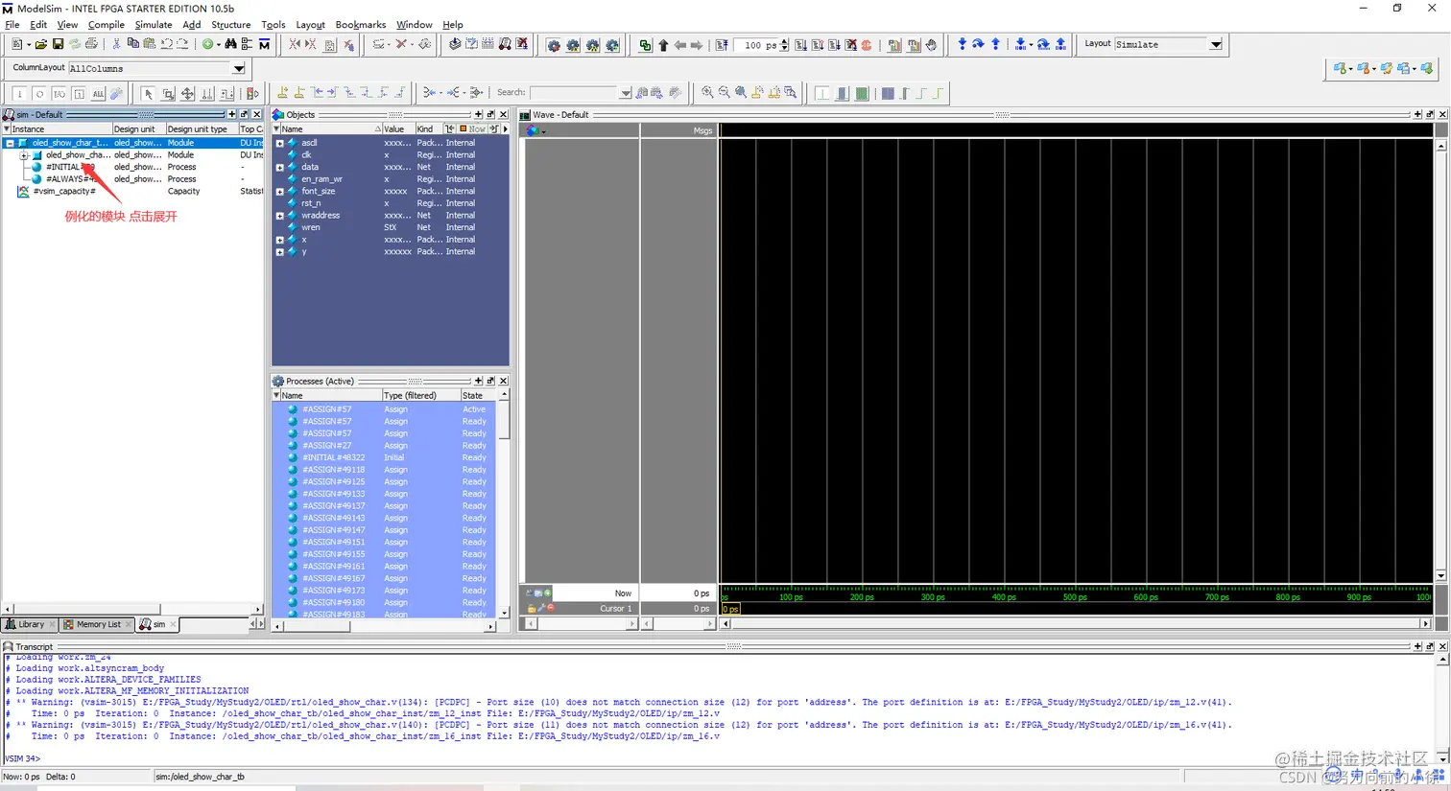Open the Search field dropdown arrow
Image resolution: width=1451 pixels, height=791 pixels.
626,93
